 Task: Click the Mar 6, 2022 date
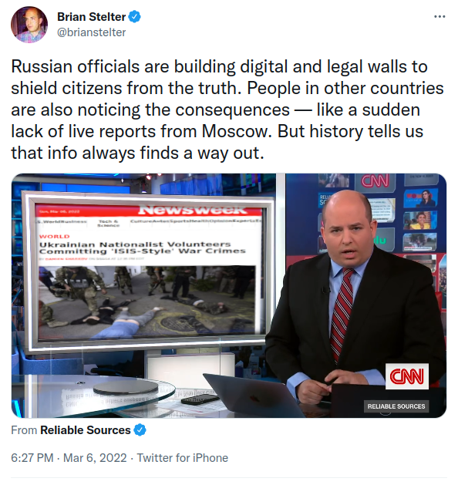click(95, 458)
